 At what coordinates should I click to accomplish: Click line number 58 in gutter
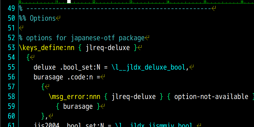(x=11, y=97)
